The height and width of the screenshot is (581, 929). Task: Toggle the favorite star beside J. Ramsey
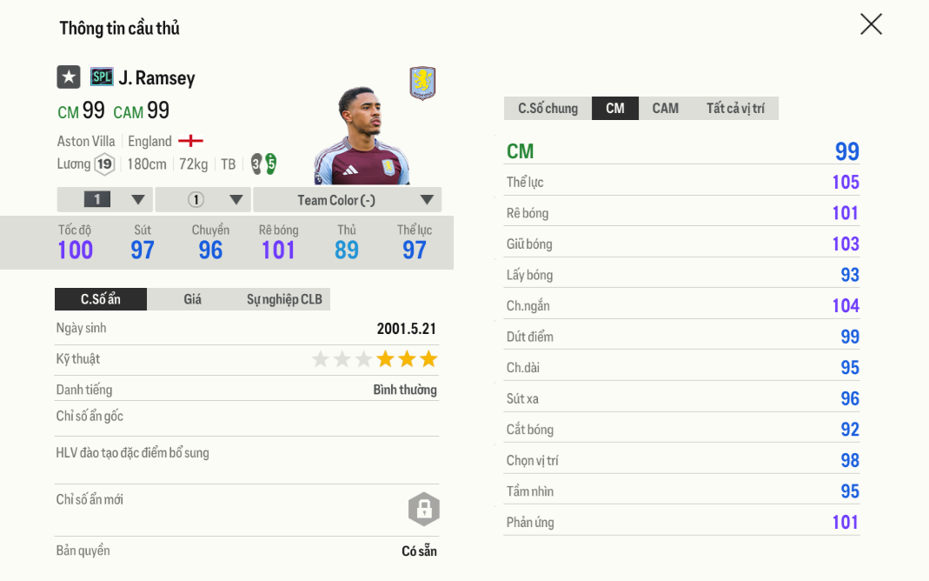tap(69, 77)
